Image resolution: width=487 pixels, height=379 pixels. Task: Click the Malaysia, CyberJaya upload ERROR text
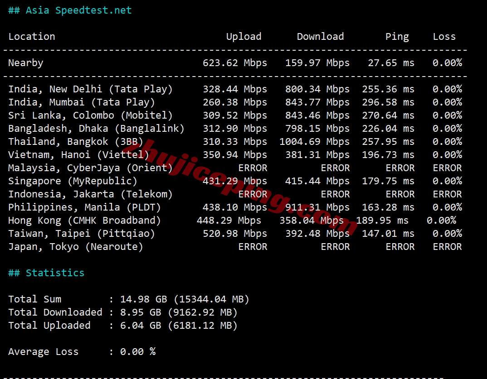pos(253,168)
